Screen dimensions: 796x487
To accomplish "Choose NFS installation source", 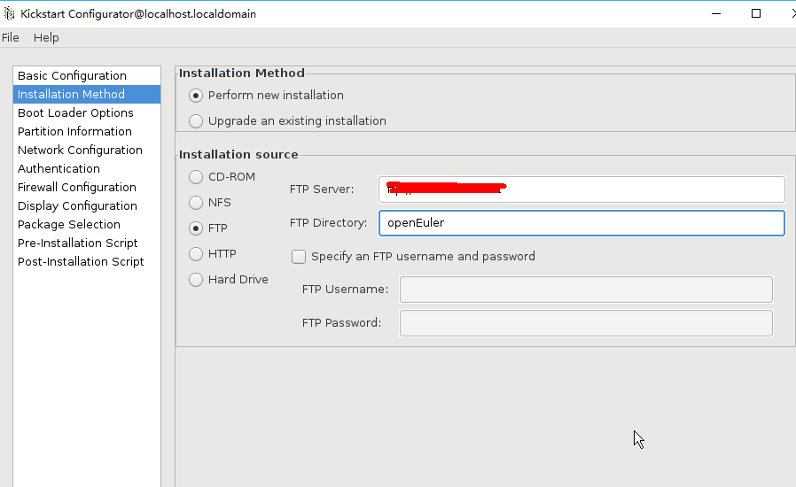I will [196, 203].
